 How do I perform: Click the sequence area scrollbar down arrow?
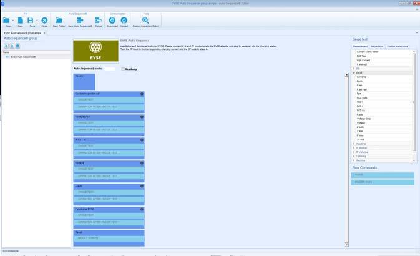coord(346,245)
